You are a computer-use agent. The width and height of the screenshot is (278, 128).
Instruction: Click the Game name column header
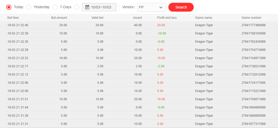(x=204, y=18)
